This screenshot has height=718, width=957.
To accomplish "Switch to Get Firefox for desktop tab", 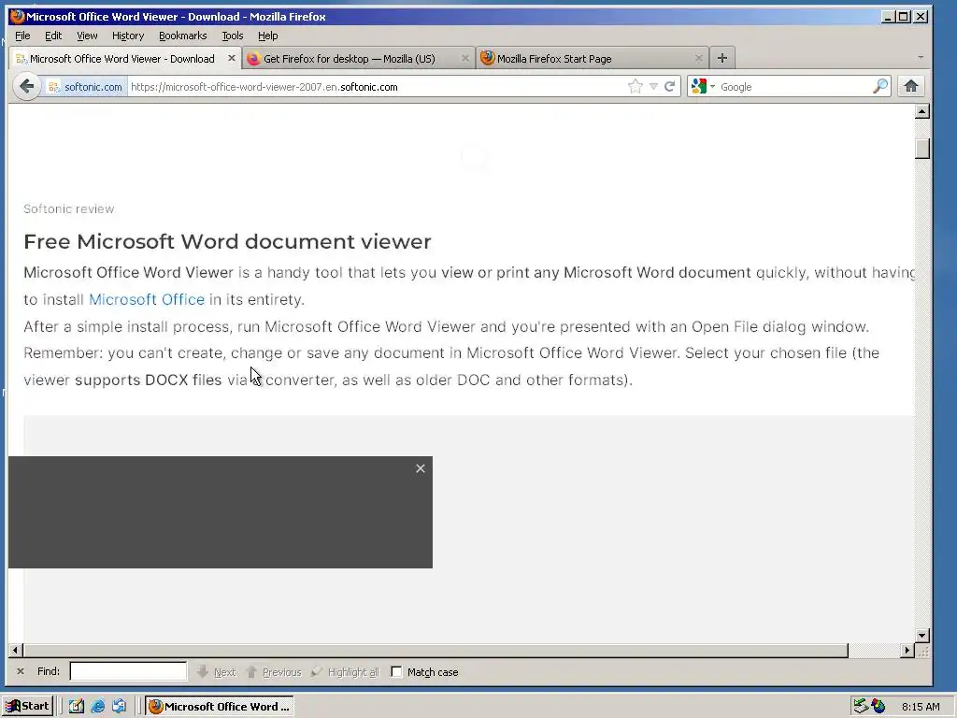I will [358, 58].
